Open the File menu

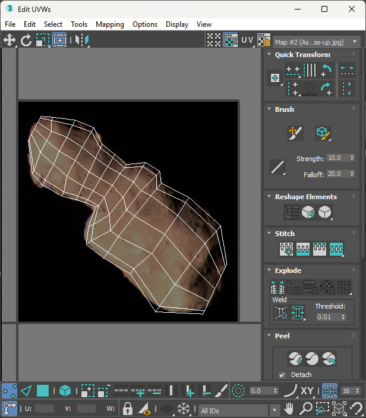pyautogui.click(x=10, y=24)
